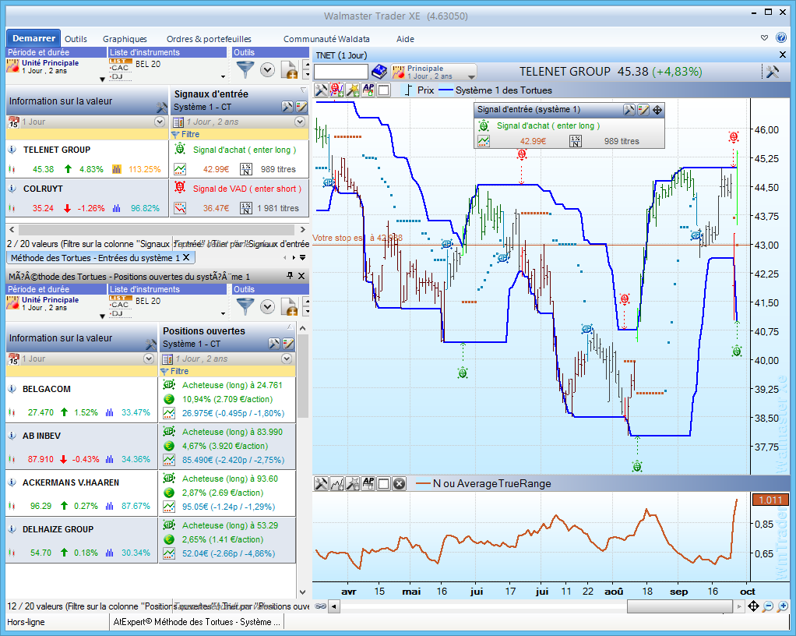Open top BEL 20 instrument list dropdown
796x636 pixels.
click(223, 76)
